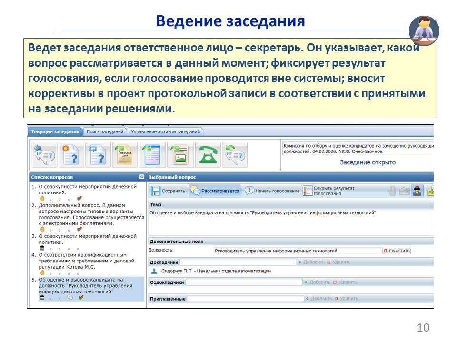Click the hand icon under question 1
457x343 pixels.
click(x=42, y=199)
